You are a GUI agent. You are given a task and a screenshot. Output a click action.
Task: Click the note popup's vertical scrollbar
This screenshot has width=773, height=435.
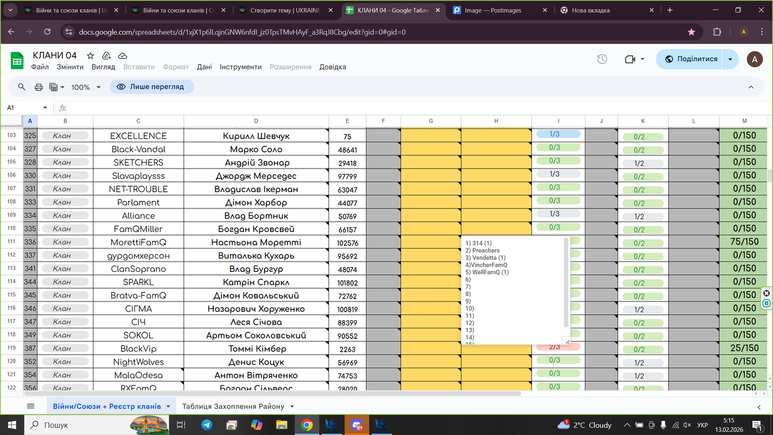566,282
